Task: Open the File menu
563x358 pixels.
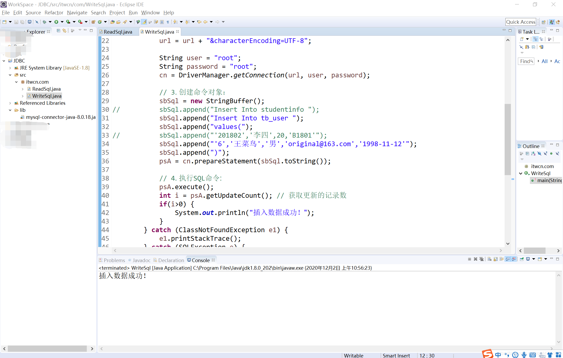Action: (5, 13)
